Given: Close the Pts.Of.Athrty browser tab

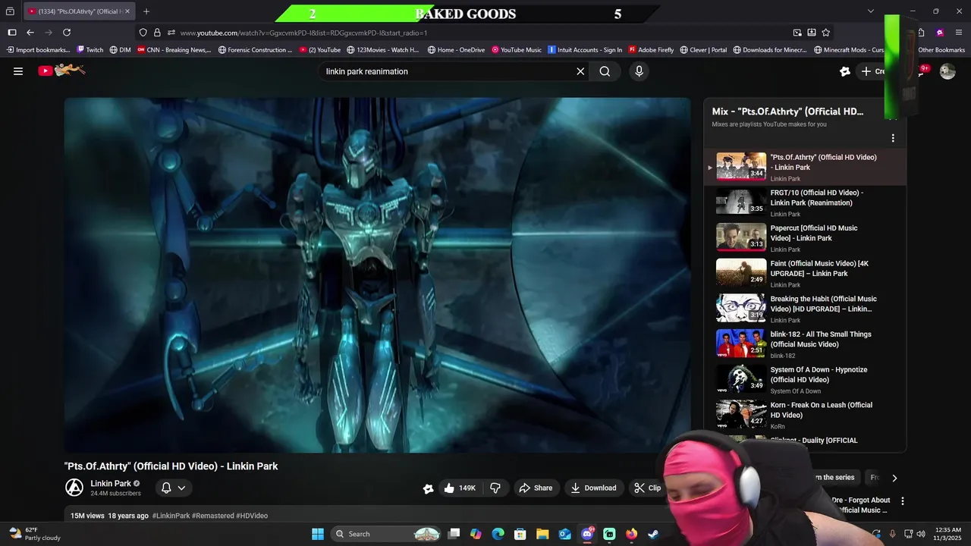Looking at the screenshot, I should click(127, 11).
